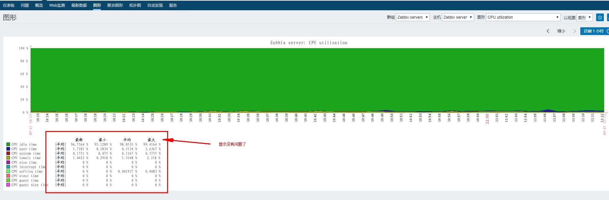Click the CPU guest time color swatch
This screenshot has height=200, width=609.
[8, 180]
